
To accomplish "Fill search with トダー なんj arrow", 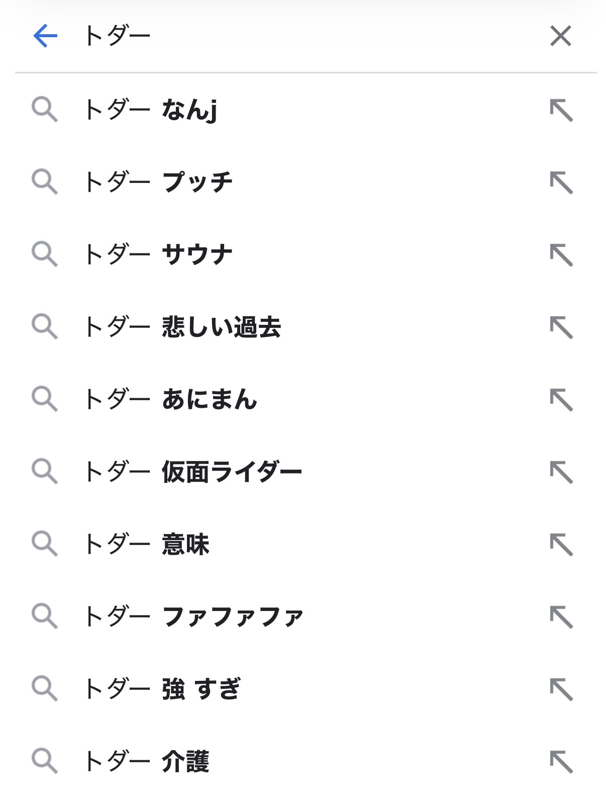I will pos(561,110).
